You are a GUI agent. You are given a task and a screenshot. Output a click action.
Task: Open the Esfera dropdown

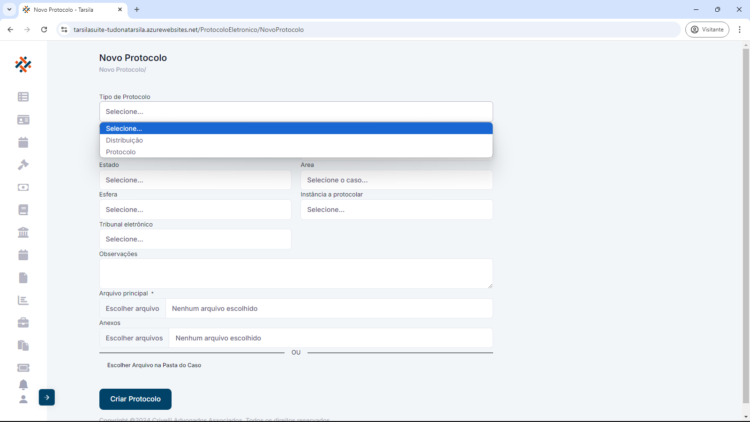point(195,210)
